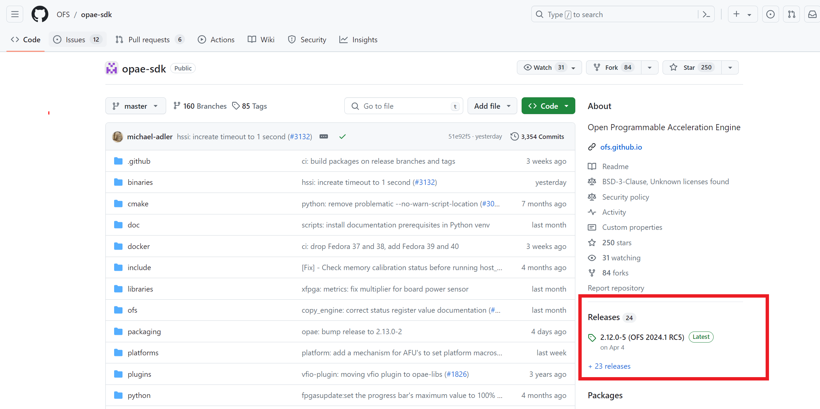Image resolution: width=820 pixels, height=409 pixels.
Task: Click the link icon beside ofs.github.io
Action: tap(592, 147)
